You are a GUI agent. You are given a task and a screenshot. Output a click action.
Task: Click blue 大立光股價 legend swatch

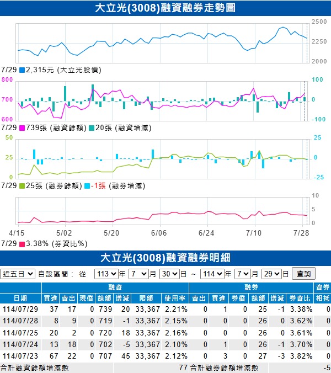22,70
